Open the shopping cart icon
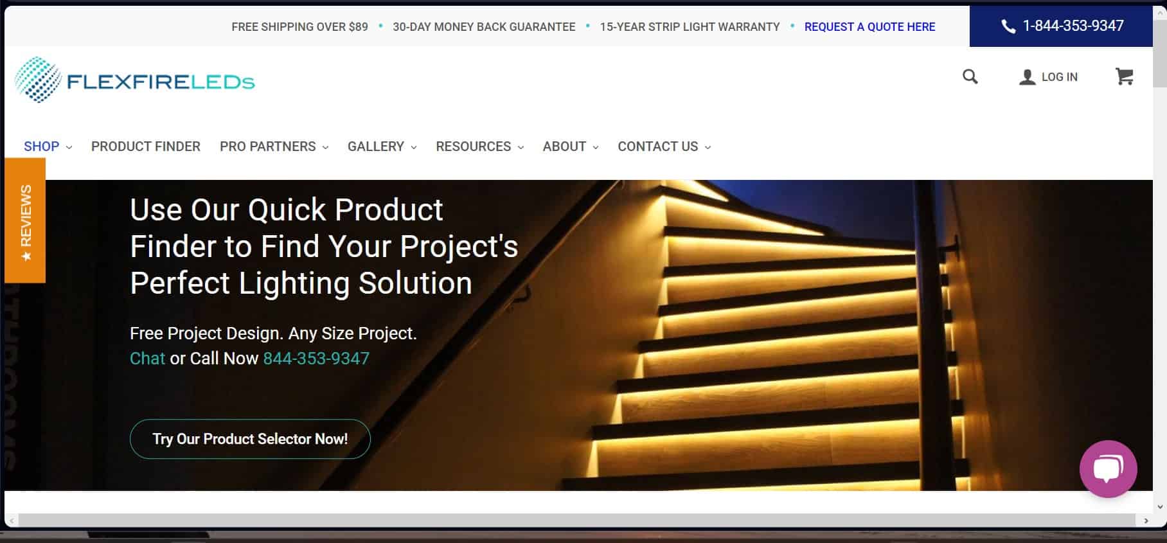The width and height of the screenshot is (1167, 543). 1124,76
